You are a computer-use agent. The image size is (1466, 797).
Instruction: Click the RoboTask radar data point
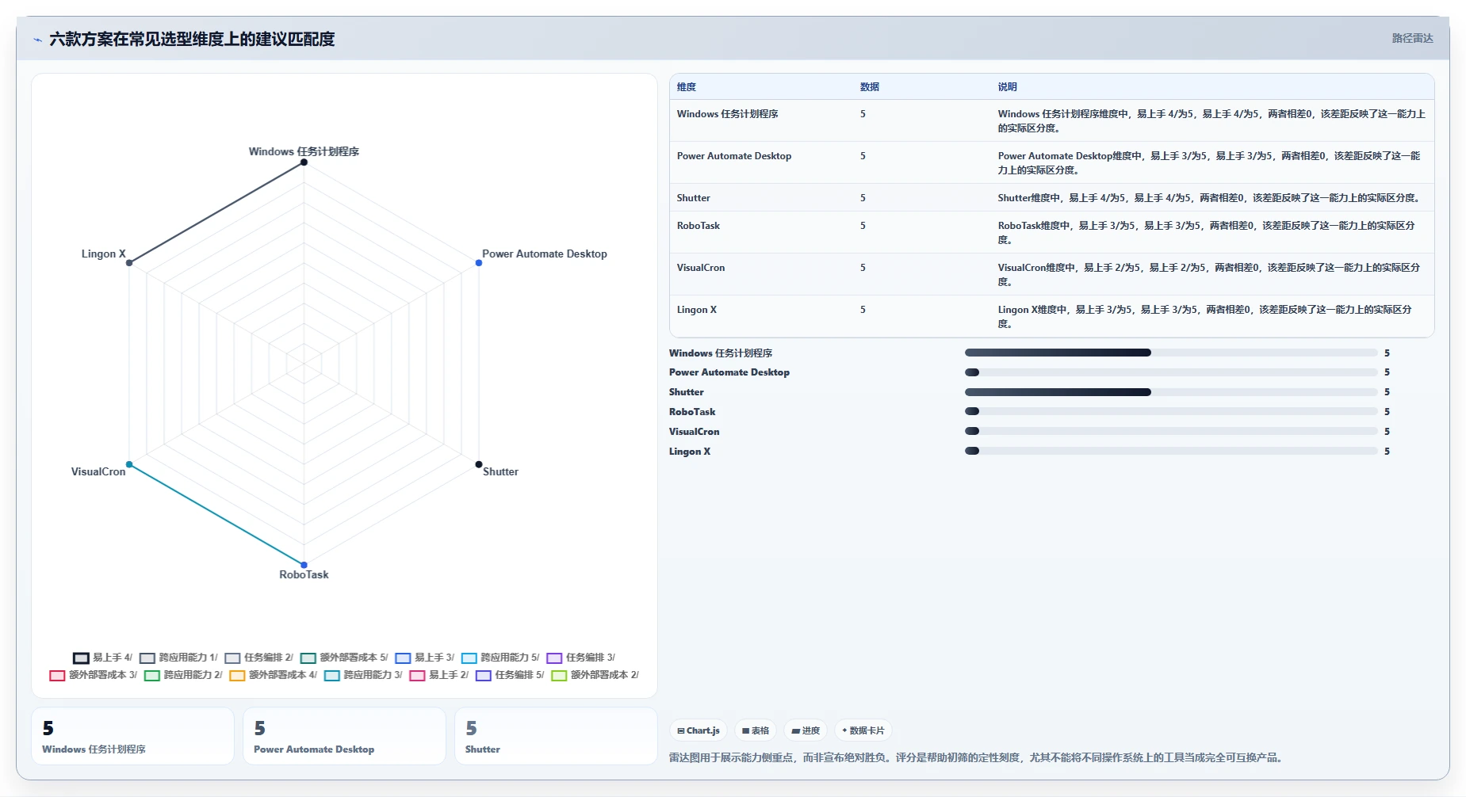(304, 565)
